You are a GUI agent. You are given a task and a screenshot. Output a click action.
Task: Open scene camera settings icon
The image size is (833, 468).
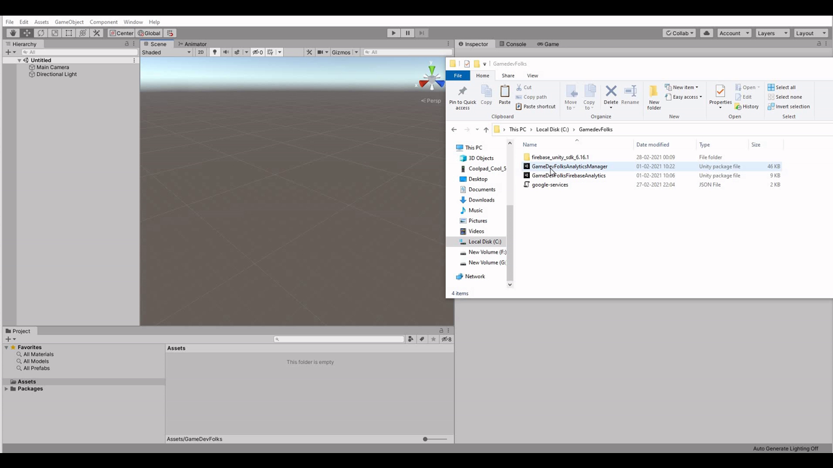pos(320,52)
